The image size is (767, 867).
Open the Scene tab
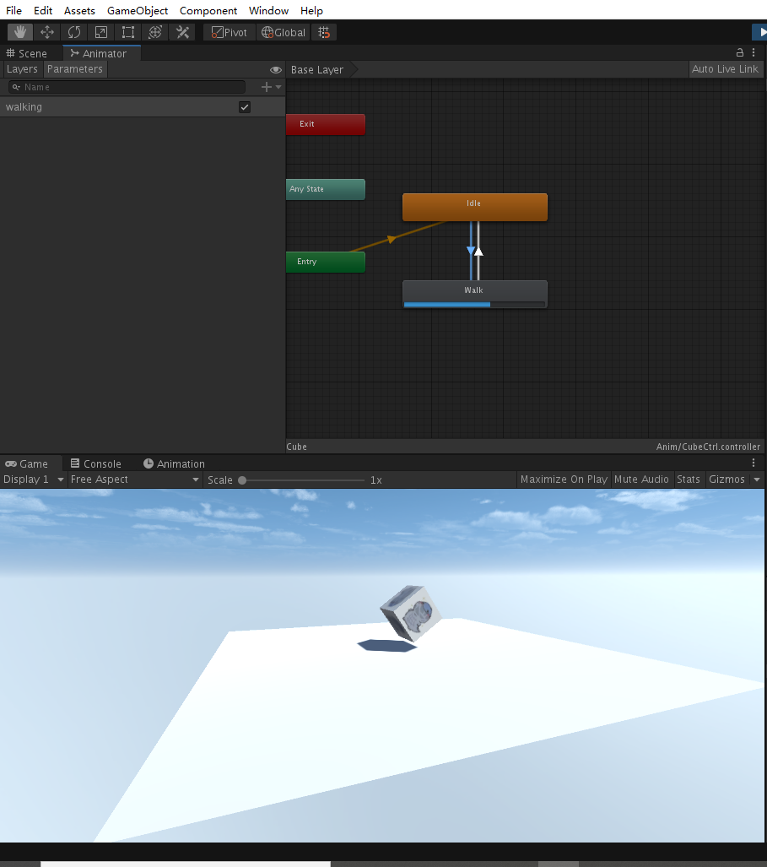point(26,54)
